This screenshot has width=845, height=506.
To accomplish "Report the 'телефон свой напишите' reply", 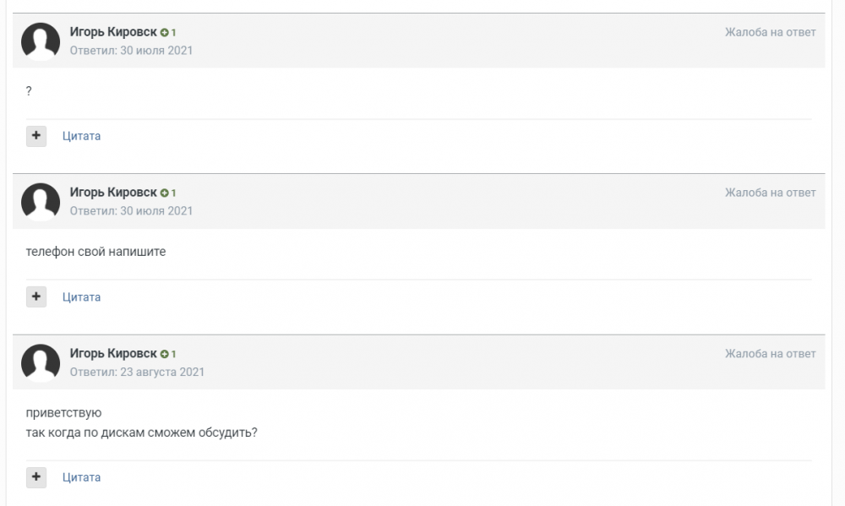I will [770, 193].
